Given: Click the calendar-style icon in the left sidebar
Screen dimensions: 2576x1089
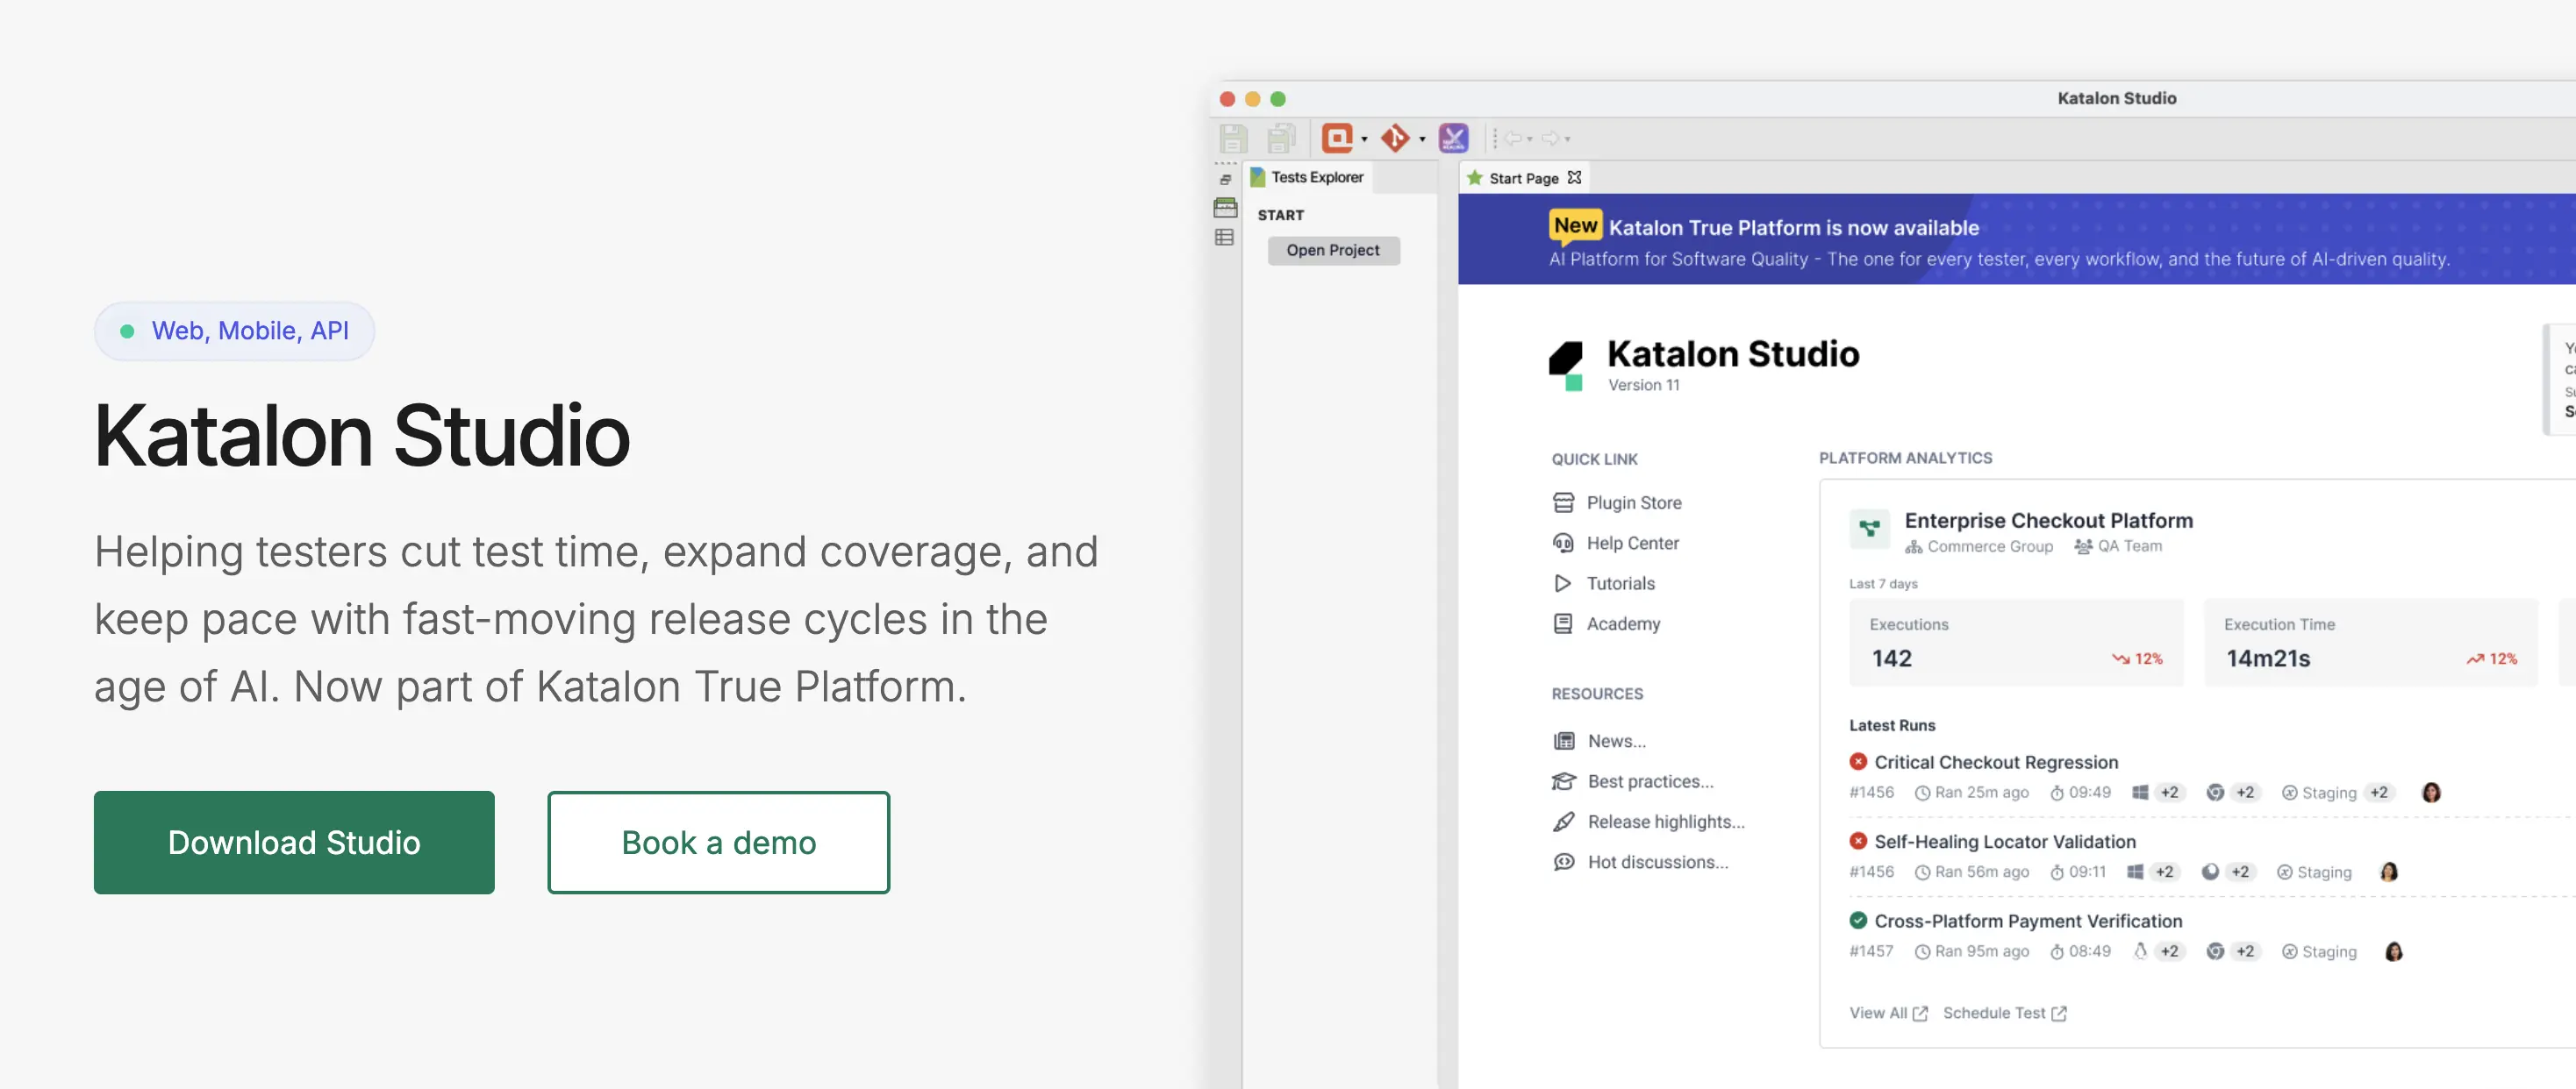Looking at the screenshot, I should (x=1225, y=207).
